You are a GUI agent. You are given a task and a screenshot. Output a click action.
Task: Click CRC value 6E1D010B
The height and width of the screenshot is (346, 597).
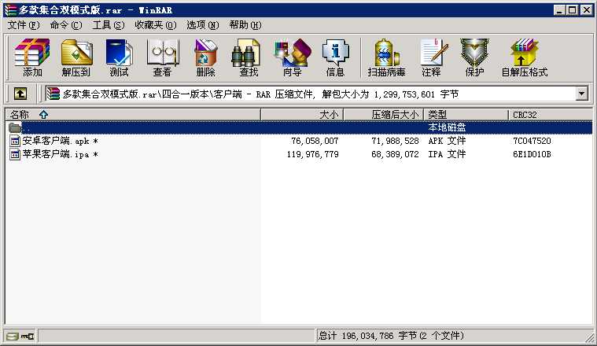click(532, 154)
